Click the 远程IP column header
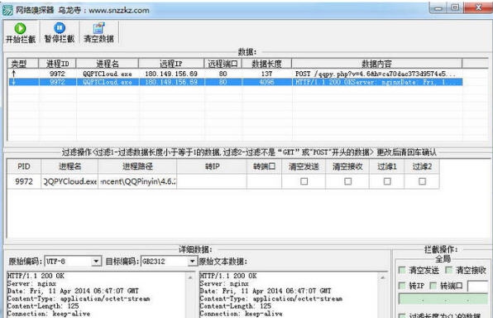493x318 pixels. click(x=171, y=64)
